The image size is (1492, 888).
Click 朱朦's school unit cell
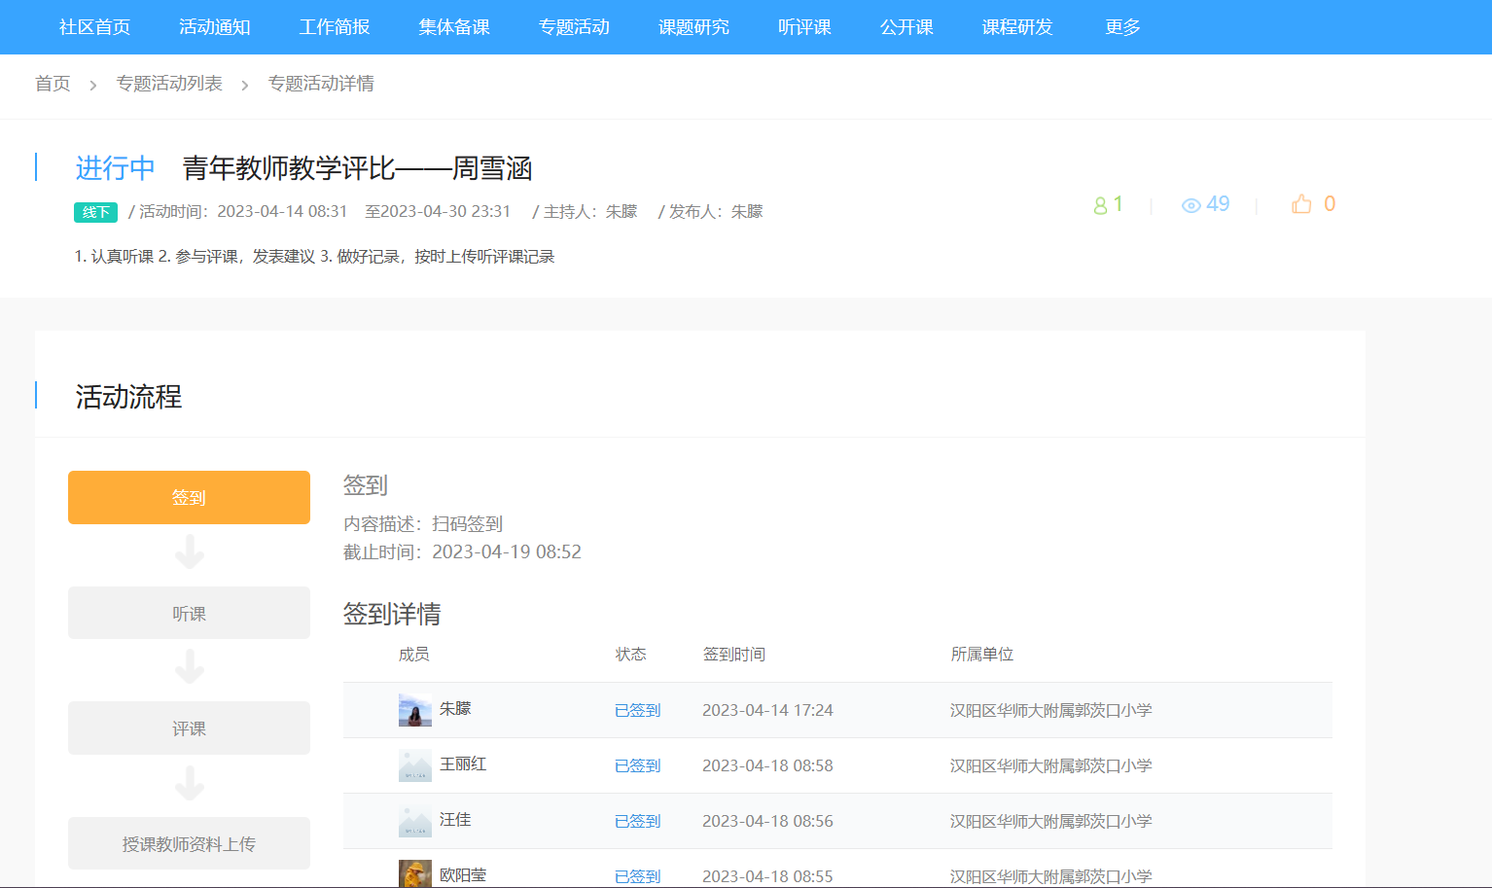[1050, 711]
